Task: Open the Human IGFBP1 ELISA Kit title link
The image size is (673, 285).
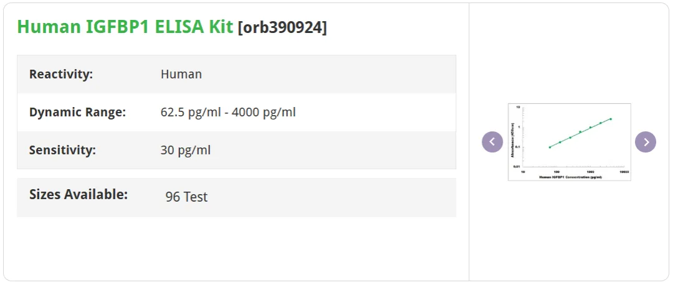Action: tap(125, 27)
